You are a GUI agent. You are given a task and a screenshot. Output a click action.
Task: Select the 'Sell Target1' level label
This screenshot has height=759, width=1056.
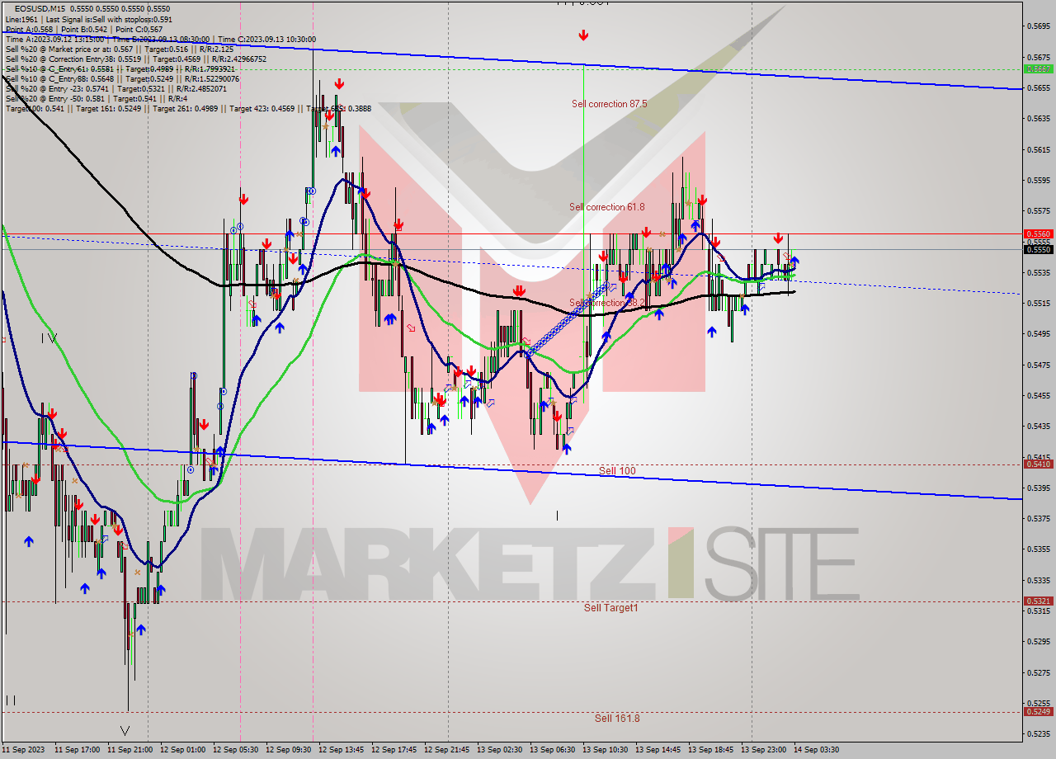(x=611, y=607)
